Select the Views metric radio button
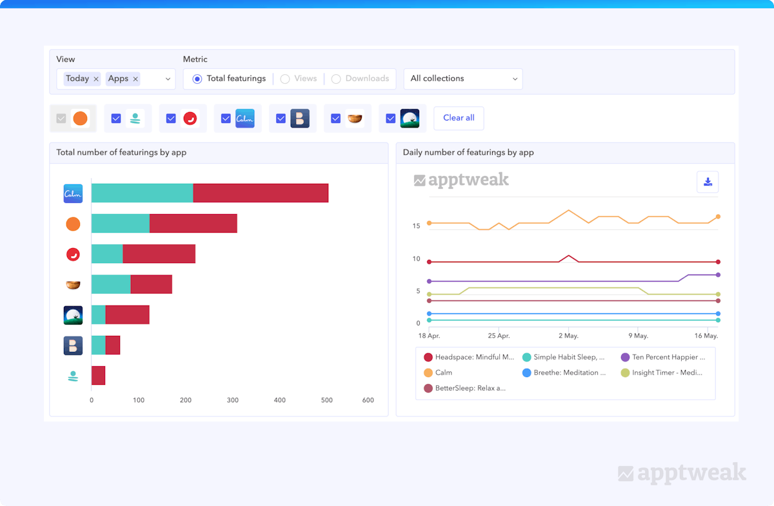This screenshot has height=506, width=774. (x=285, y=79)
